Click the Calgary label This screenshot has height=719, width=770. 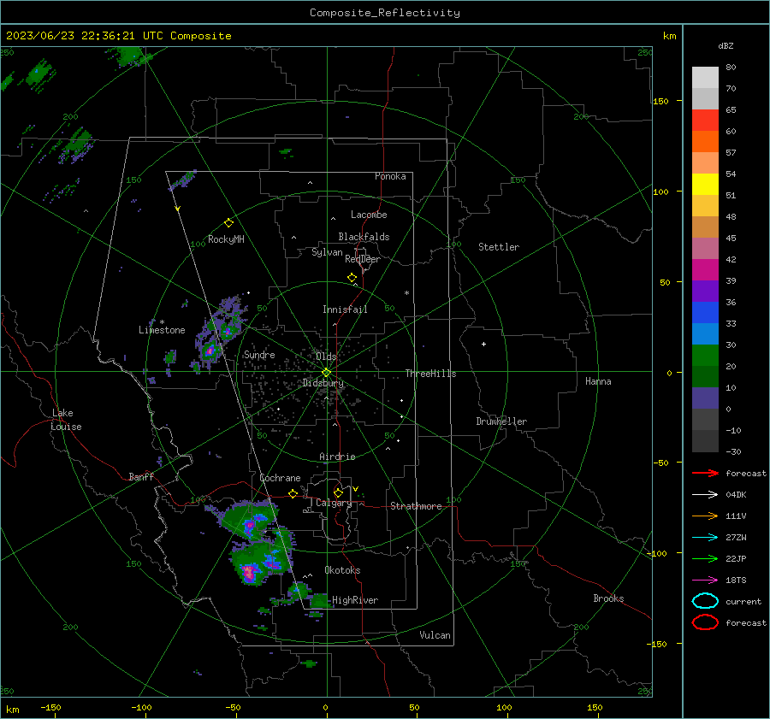tap(334, 503)
